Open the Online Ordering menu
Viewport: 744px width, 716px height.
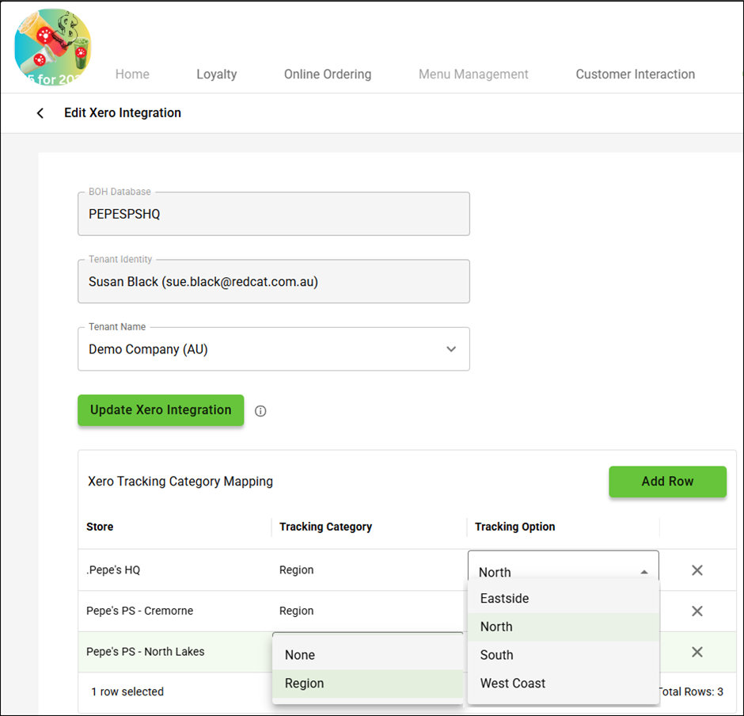[328, 74]
